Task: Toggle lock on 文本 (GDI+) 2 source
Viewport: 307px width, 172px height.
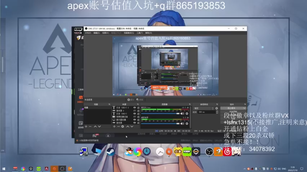Action: coord(138,108)
